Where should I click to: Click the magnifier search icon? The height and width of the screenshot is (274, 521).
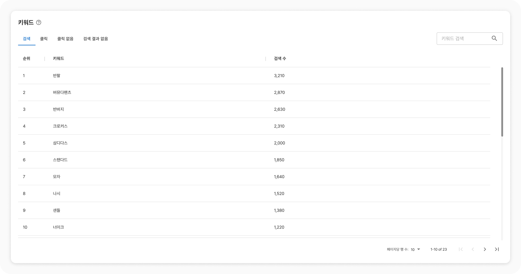[494, 38]
